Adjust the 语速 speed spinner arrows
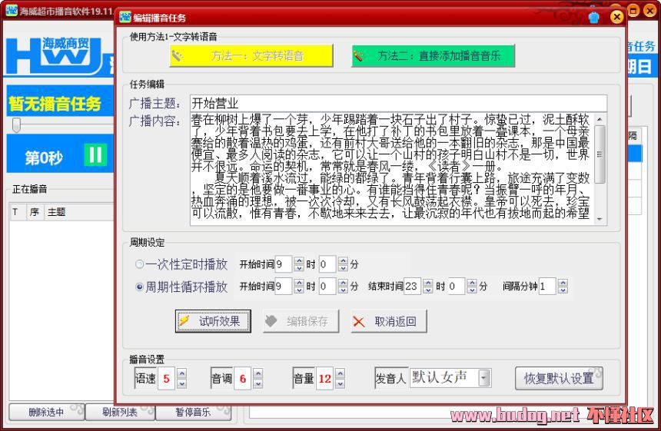The height and width of the screenshot is (431, 661). point(181,378)
